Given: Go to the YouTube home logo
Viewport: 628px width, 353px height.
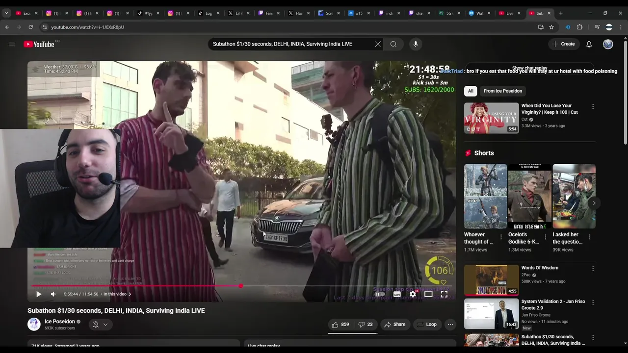Looking at the screenshot, I should point(39,44).
